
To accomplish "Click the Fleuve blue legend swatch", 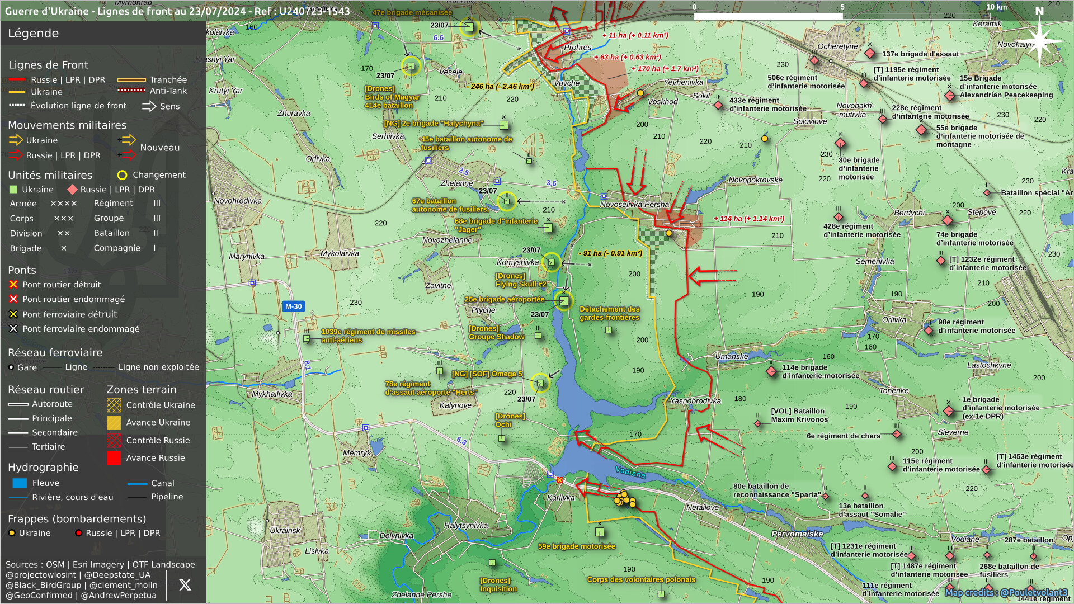I will pos(20,483).
